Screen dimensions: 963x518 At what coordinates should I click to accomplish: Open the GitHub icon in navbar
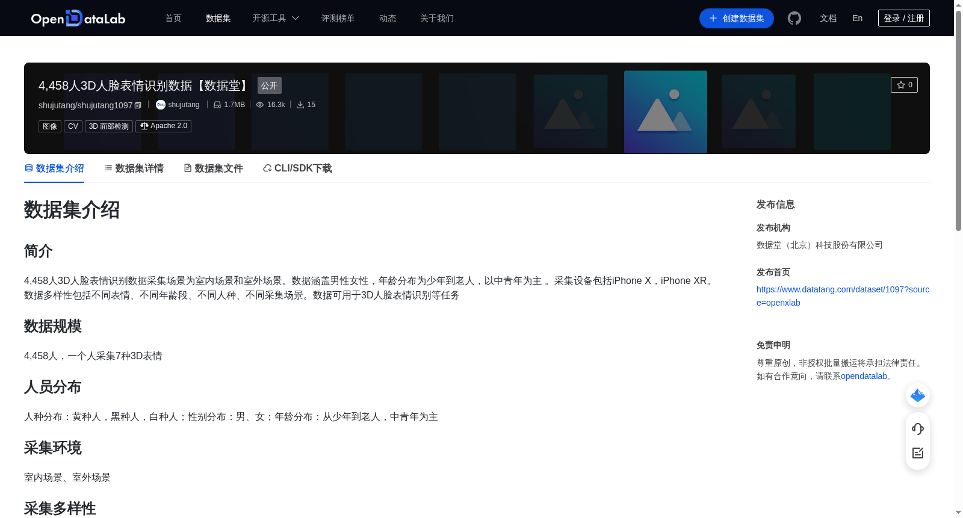click(794, 19)
